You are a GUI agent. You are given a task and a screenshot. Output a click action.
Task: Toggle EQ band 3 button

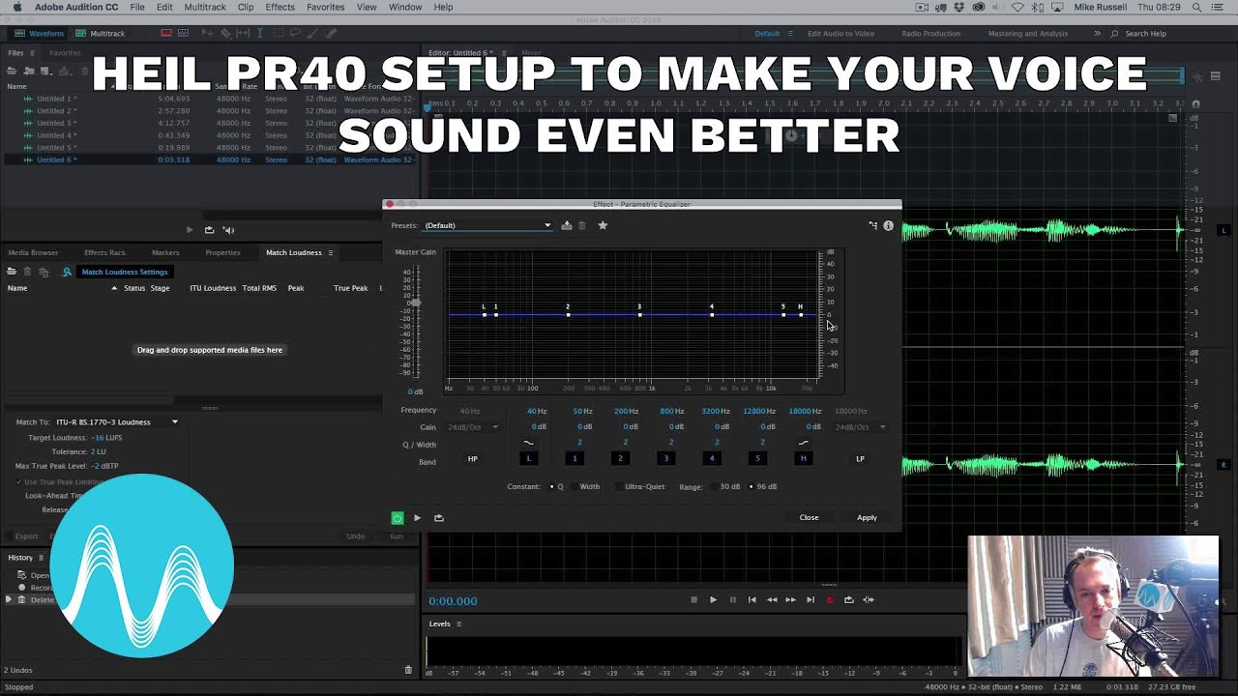[x=665, y=459]
